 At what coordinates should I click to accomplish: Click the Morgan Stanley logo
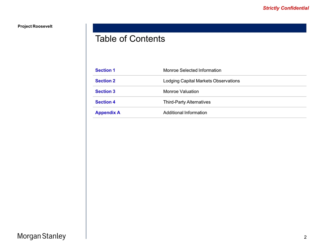41,236
